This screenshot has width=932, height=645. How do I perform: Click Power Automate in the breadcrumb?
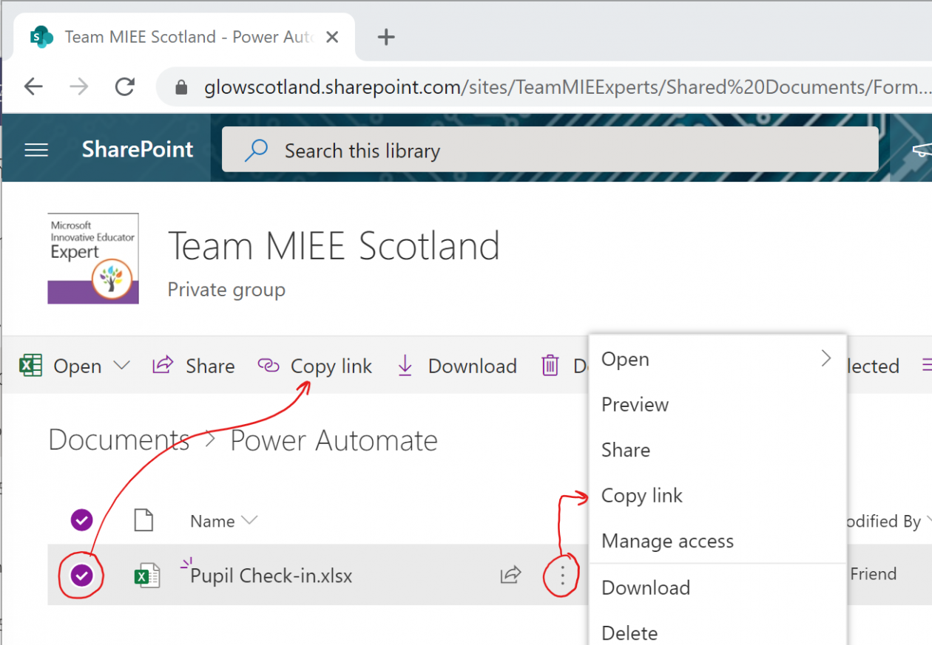(334, 440)
